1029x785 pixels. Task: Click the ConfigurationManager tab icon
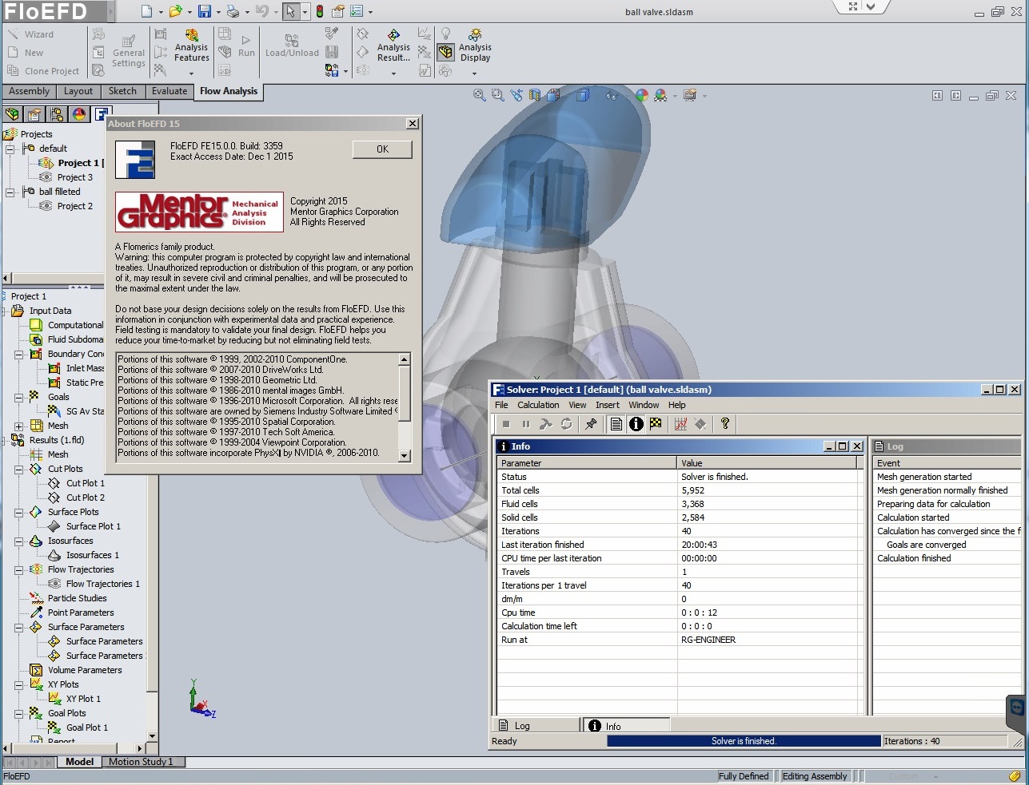point(56,114)
